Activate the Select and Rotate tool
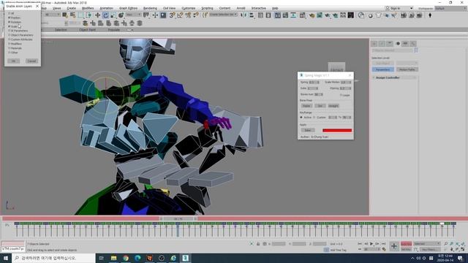468x263 pixels. 105,15
